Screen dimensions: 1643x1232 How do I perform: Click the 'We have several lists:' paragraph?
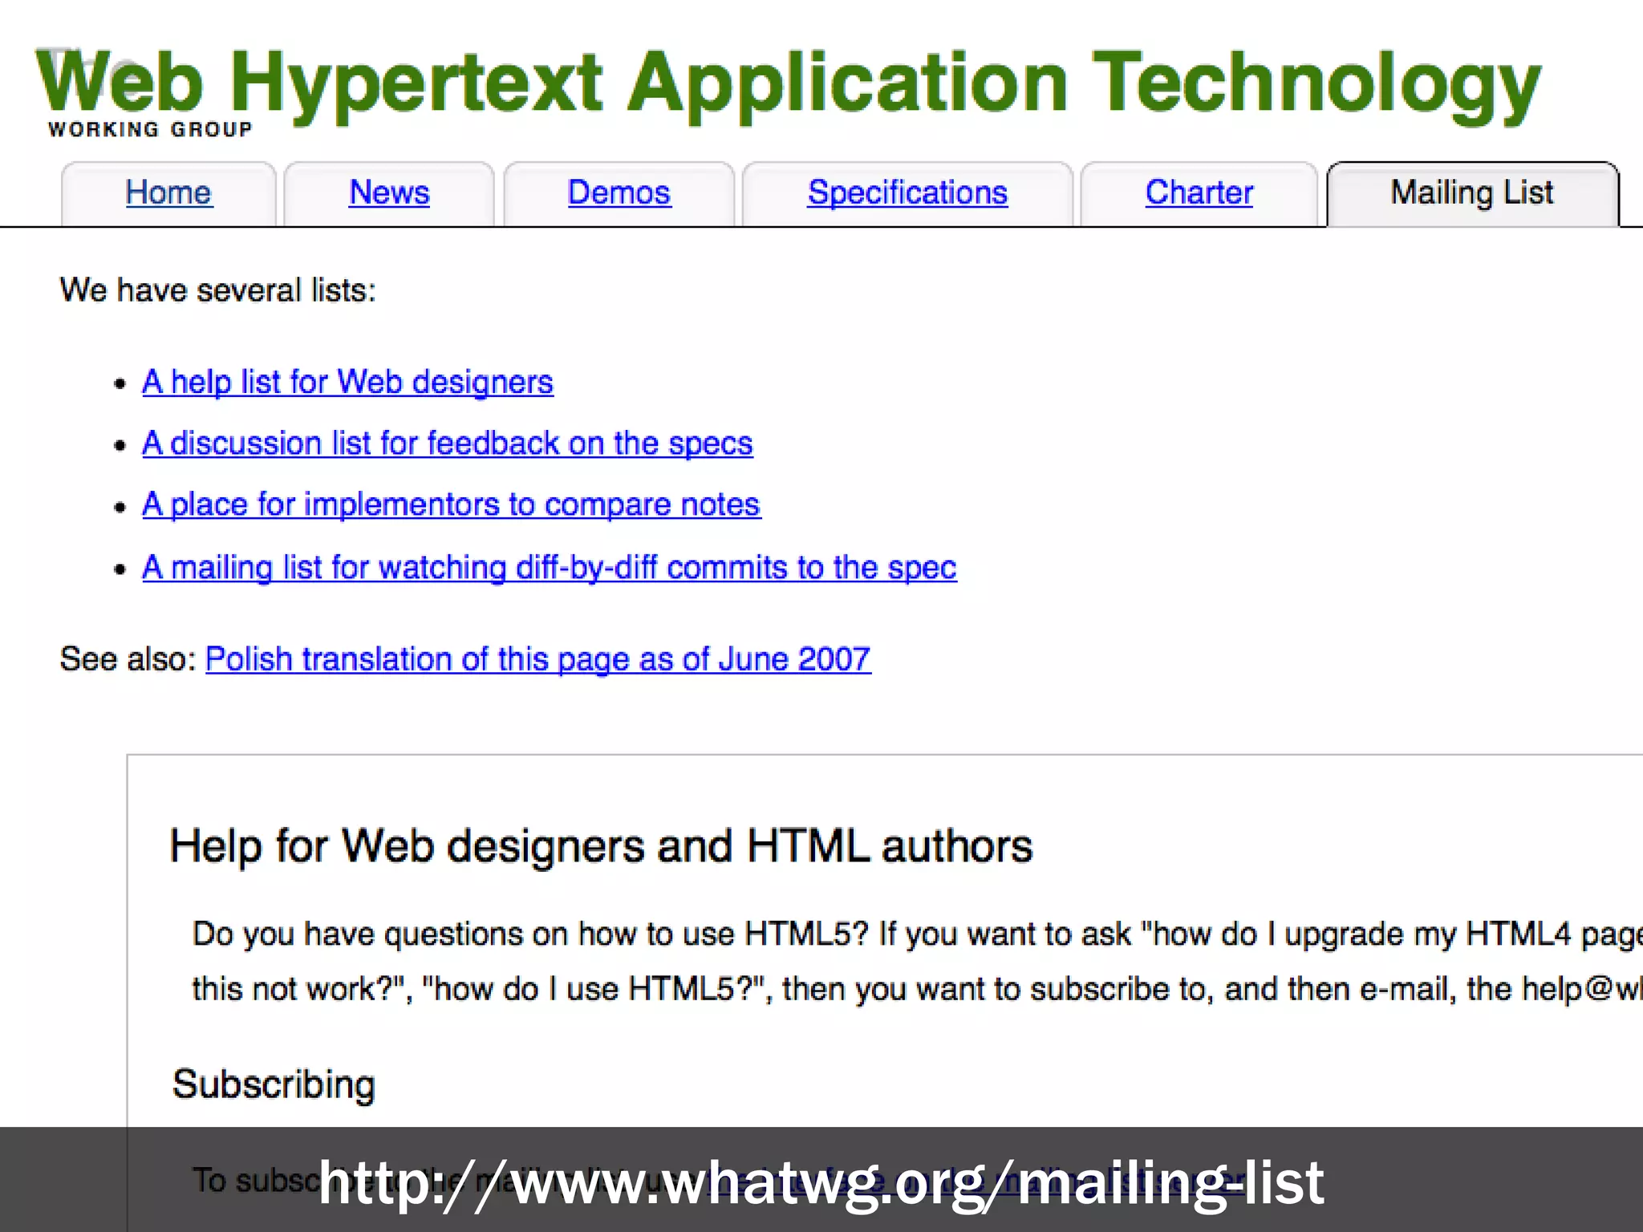217,290
